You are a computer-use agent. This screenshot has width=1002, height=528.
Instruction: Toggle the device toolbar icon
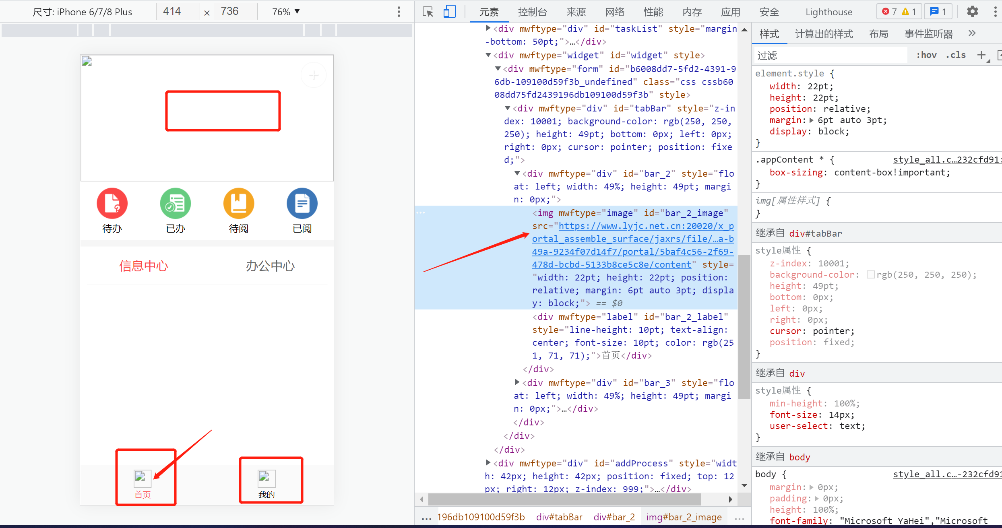449,12
